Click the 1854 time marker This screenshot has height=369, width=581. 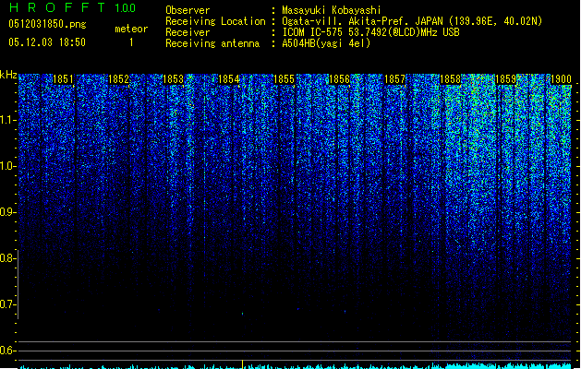229,79
